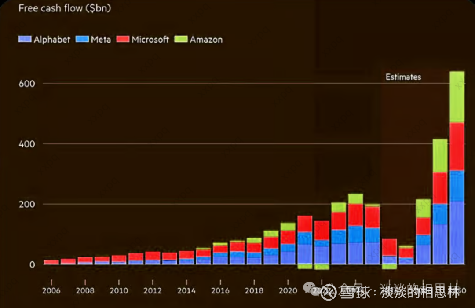Click the 2018 x-axis label
The height and width of the screenshot is (308, 475).
[x=254, y=291]
